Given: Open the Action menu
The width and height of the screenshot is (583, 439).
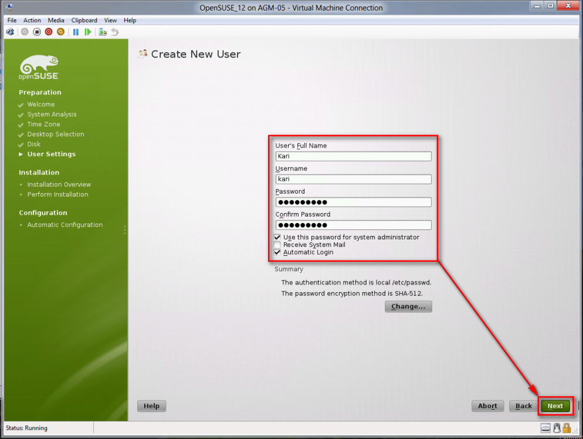Looking at the screenshot, I should pos(32,20).
